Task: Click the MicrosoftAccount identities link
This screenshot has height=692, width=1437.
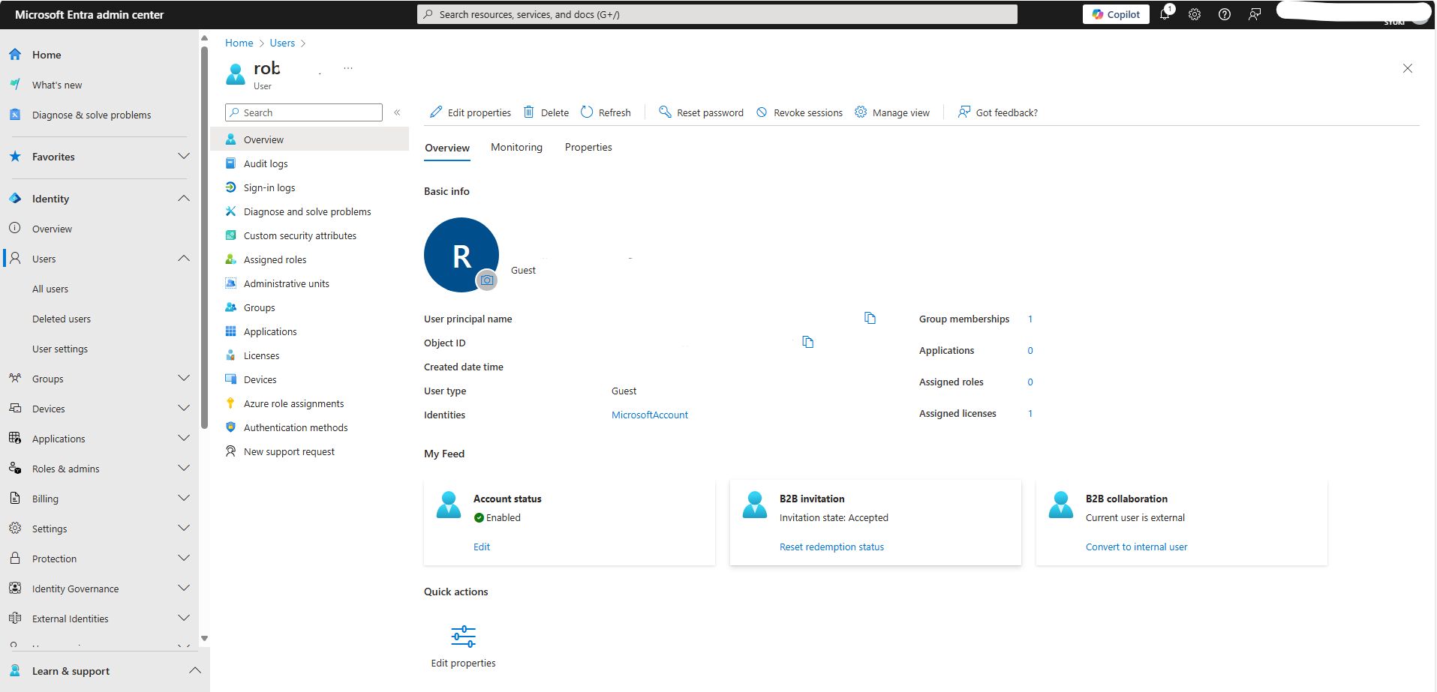Action: (x=650, y=415)
